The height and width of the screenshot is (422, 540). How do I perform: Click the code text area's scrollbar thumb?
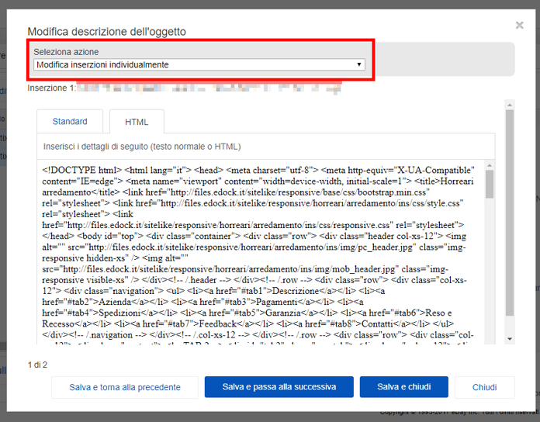[490, 185]
